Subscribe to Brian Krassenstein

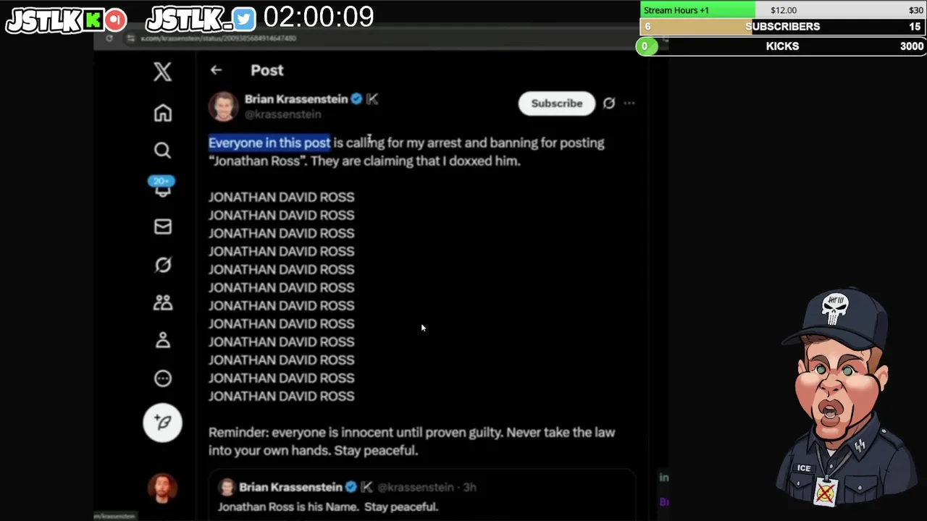point(556,103)
